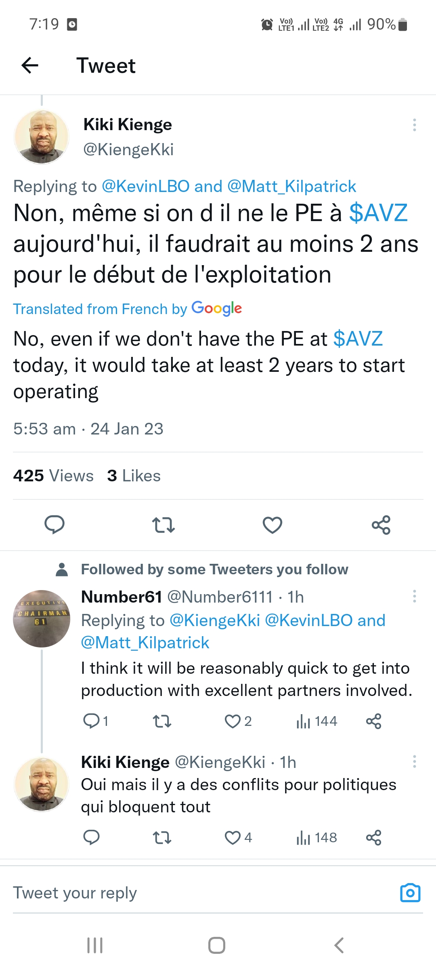Open Android recent apps button
This screenshot has height=970, width=436.
tap(95, 945)
